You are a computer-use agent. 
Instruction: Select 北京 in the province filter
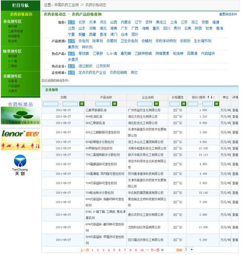tap(82, 22)
